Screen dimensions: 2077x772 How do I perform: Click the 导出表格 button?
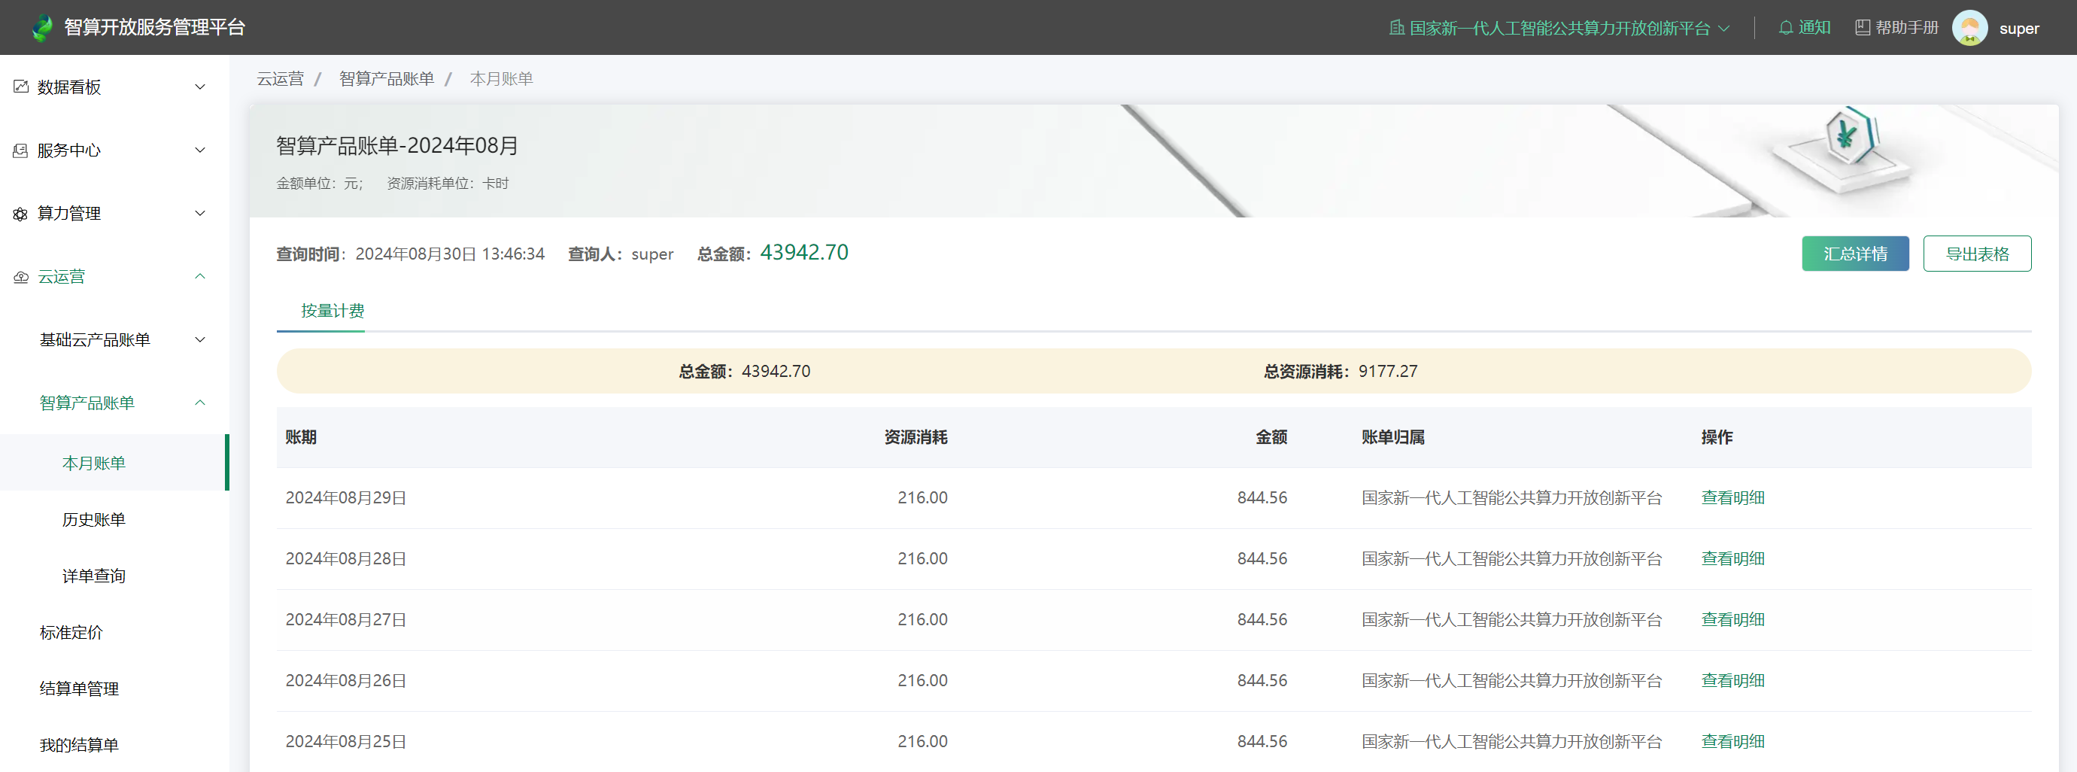click(1976, 254)
